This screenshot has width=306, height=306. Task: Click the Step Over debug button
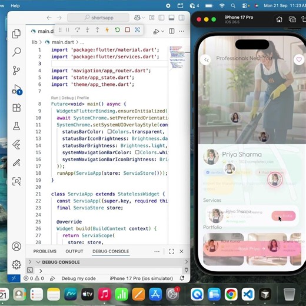(78, 30)
